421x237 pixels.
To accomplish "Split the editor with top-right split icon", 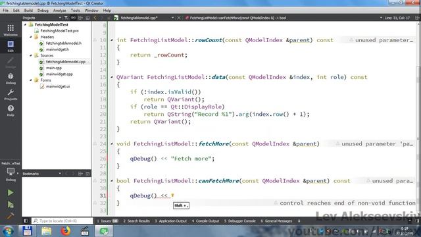I will 417,18.
